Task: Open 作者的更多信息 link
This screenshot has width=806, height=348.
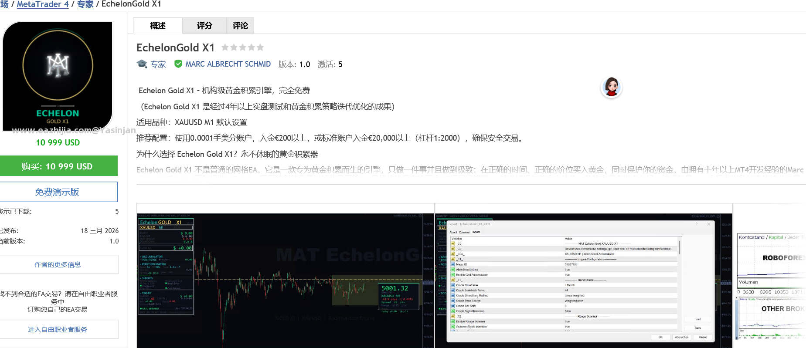Action: (58, 264)
